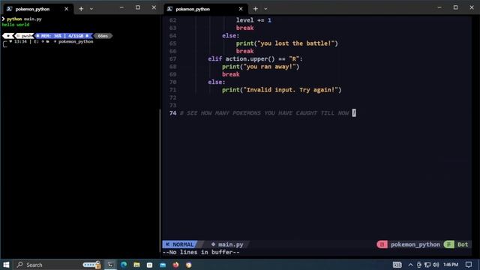Maximize the right terminal window
The image size is (480, 270).
455,7
